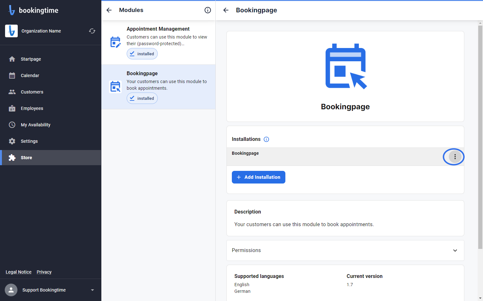
Task: Click the German supported language text
Action: 242,291
